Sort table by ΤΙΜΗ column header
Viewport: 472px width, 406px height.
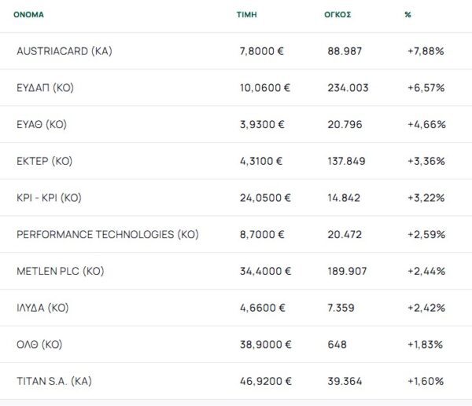(247, 14)
